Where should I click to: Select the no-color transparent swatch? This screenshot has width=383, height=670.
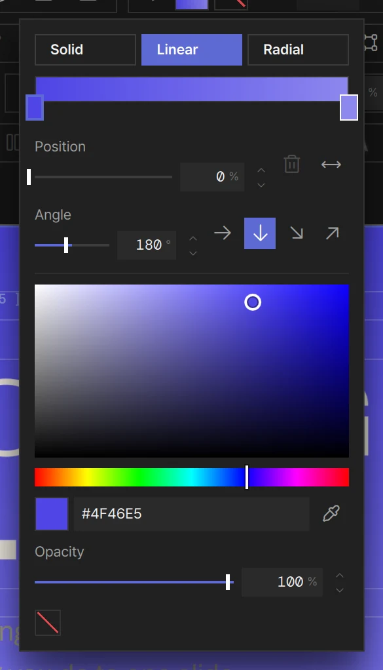(47, 623)
